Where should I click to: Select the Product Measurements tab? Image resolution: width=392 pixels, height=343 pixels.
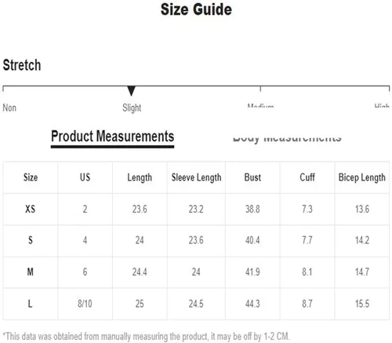pyautogui.click(x=112, y=137)
